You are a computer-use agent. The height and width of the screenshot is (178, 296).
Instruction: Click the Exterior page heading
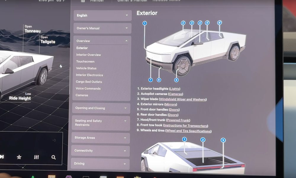pos(147,13)
